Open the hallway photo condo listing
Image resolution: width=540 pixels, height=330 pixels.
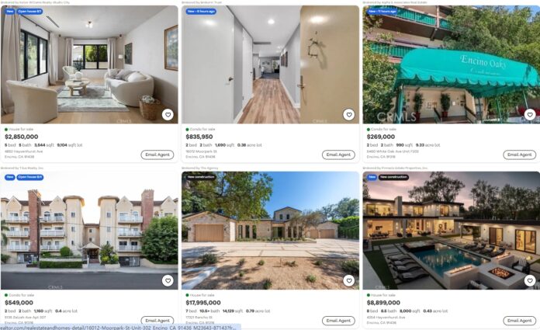270,64
